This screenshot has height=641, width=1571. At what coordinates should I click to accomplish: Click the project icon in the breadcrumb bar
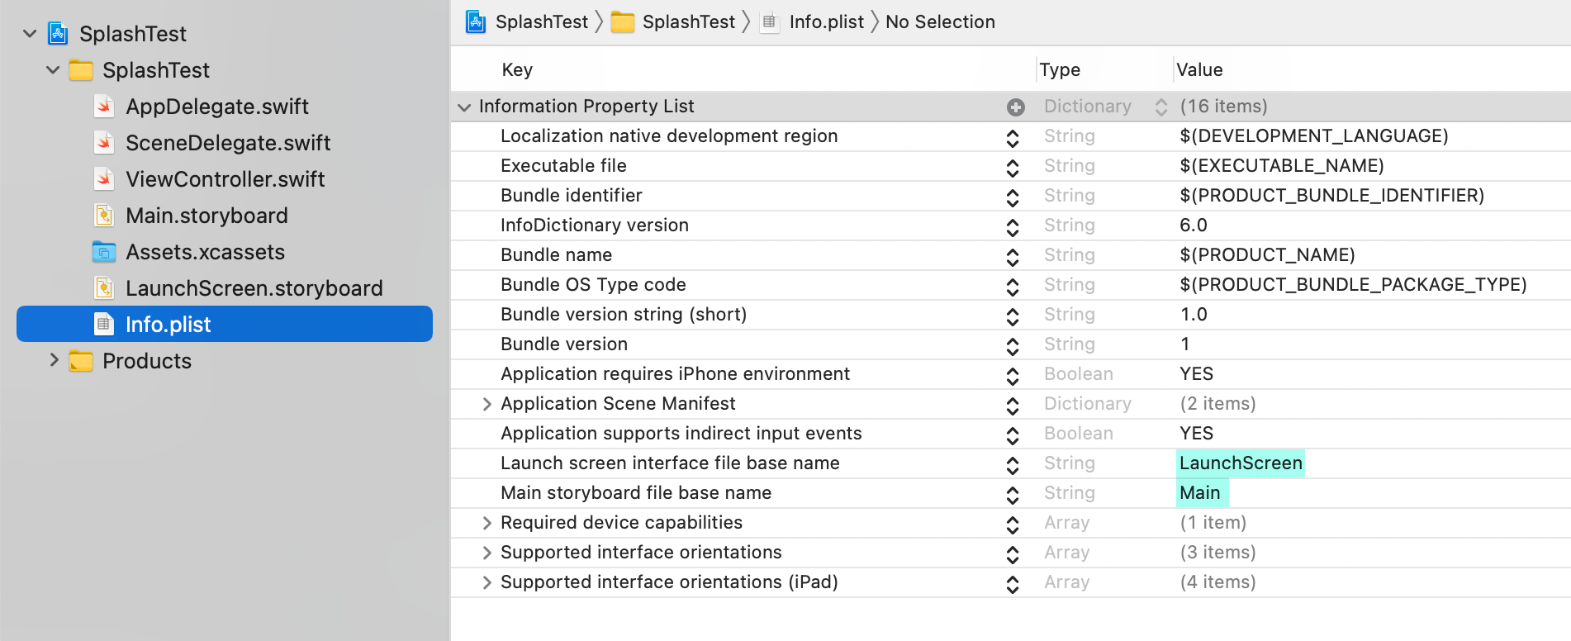[x=476, y=21]
